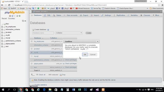Click the Create database help icon

[48, 30]
